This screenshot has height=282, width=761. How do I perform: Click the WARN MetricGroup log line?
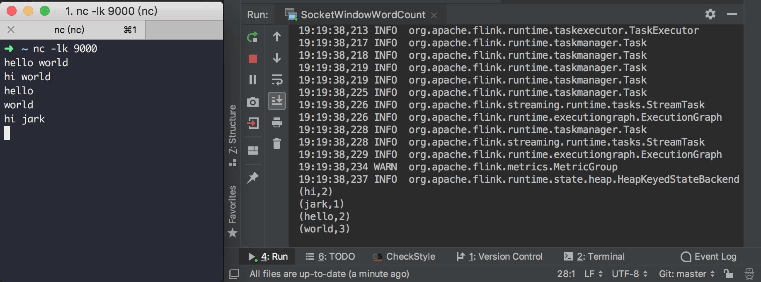[458, 167]
